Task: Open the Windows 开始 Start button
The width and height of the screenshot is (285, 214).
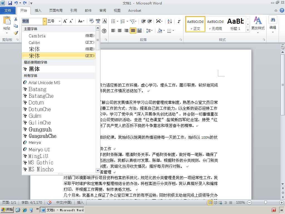Action: point(7,210)
